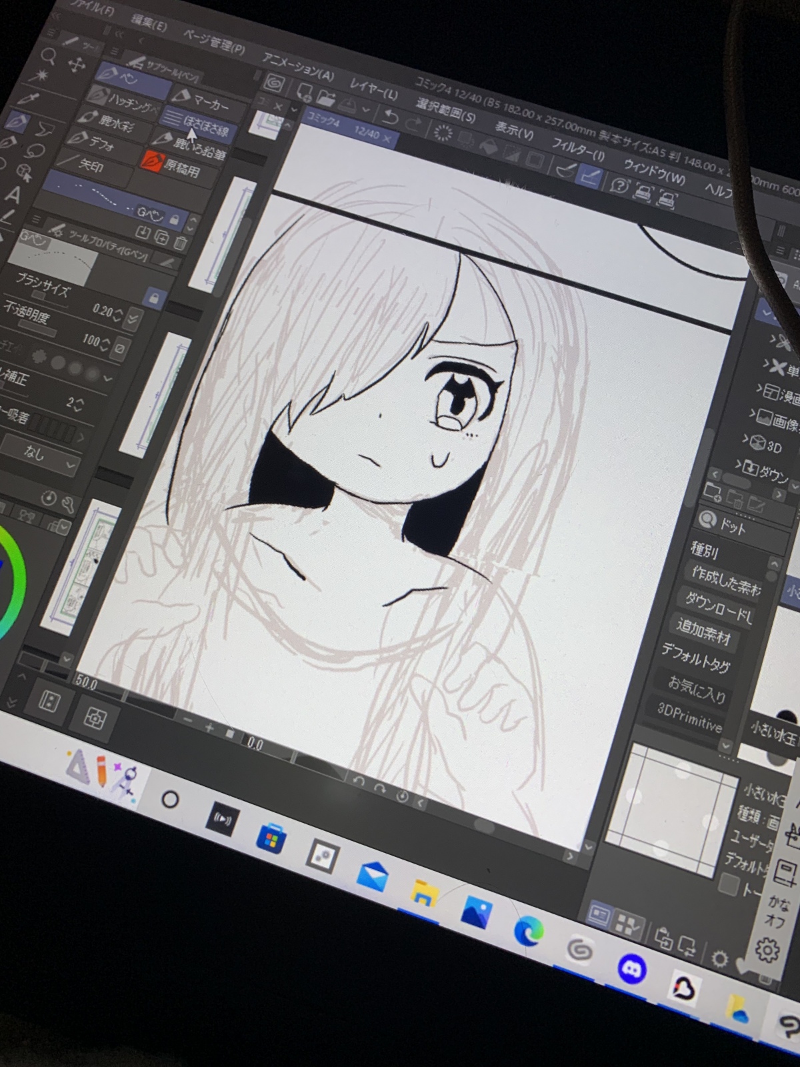800x1067 pixels.
Task: Close the コミック4 12/40 canvas tab
Action: point(387,139)
